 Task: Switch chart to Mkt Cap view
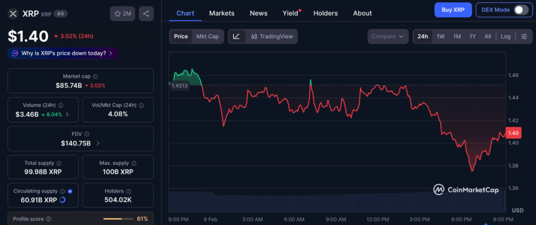207,37
